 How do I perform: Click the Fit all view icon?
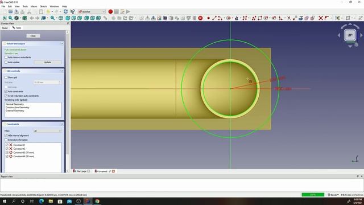(x=5, y=18)
